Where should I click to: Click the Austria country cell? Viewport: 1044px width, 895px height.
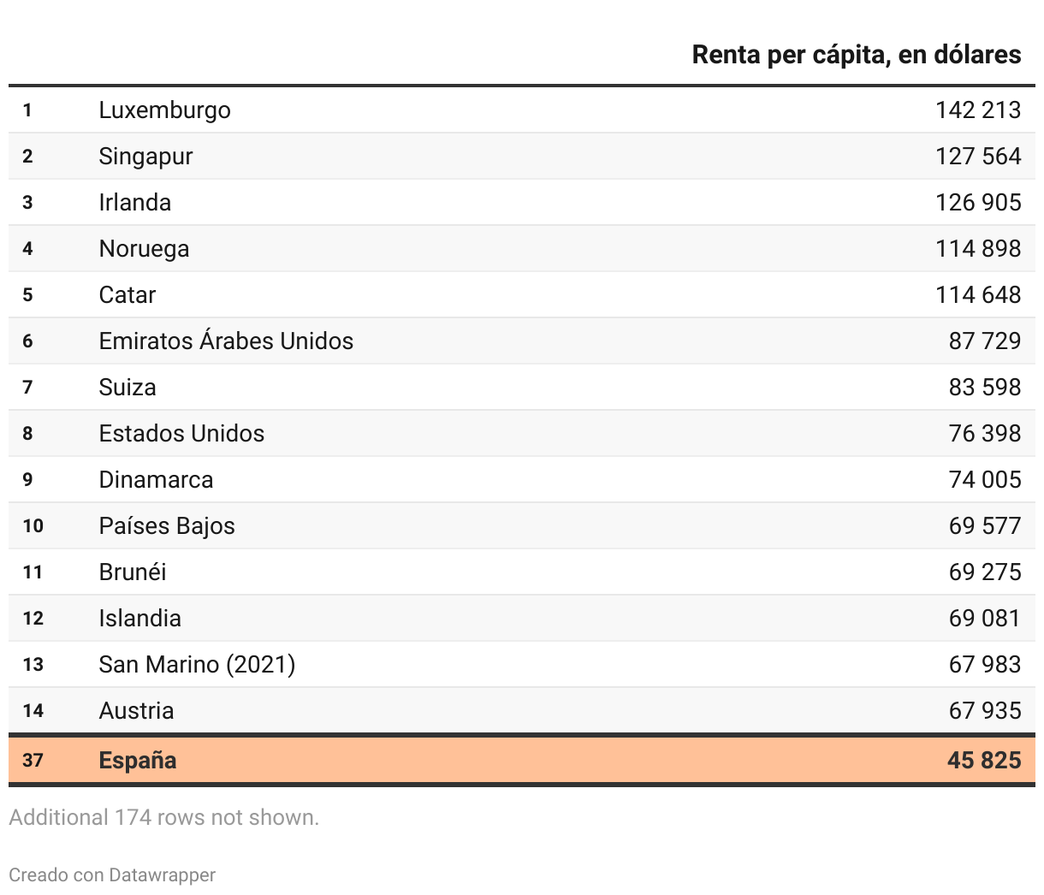(x=136, y=711)
